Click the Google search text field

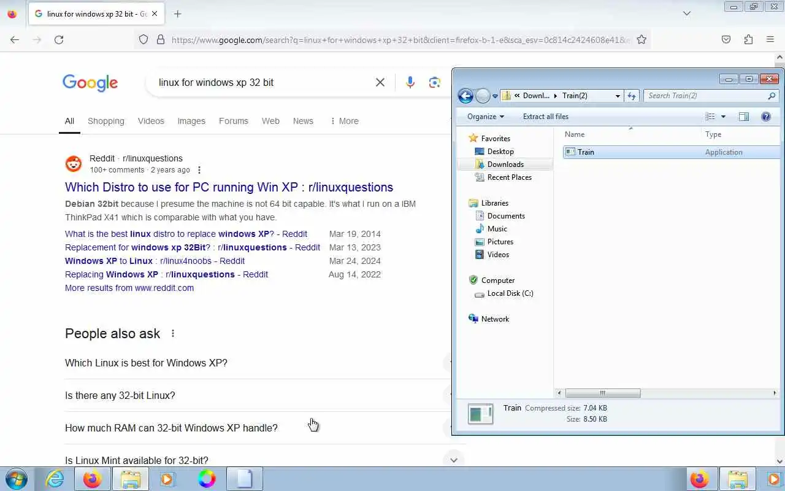pyautogui.click(x=262, y=82)
